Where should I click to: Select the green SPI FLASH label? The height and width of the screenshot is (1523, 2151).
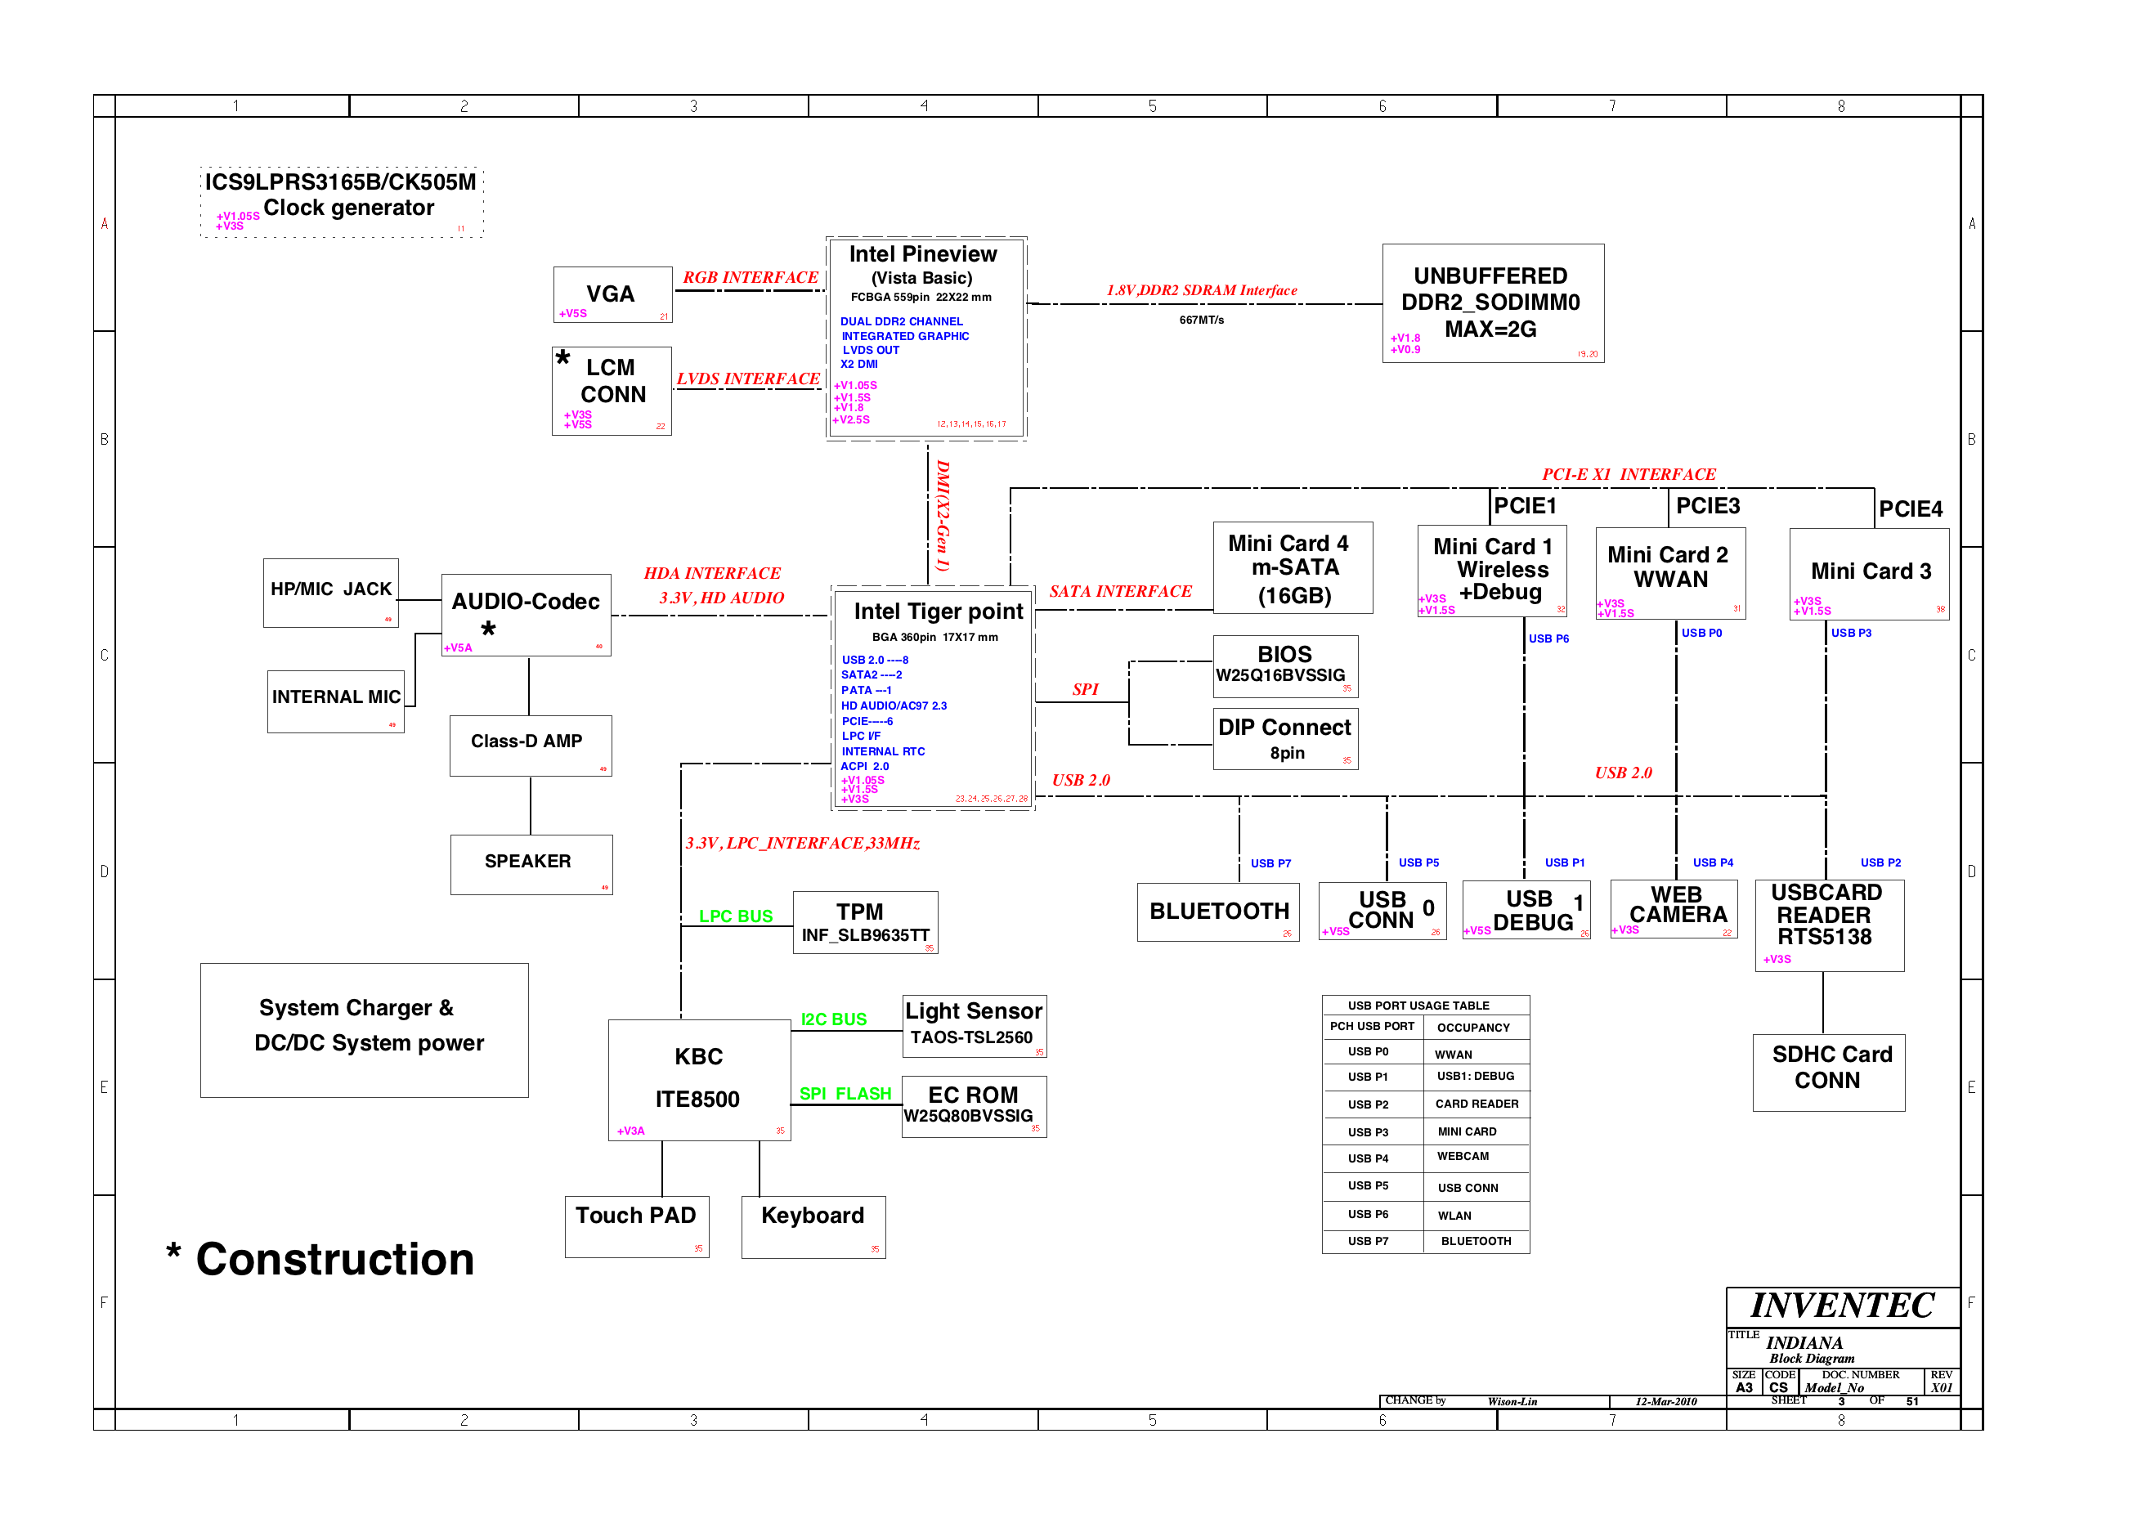pyautogui.click(x=845, y=1094)
